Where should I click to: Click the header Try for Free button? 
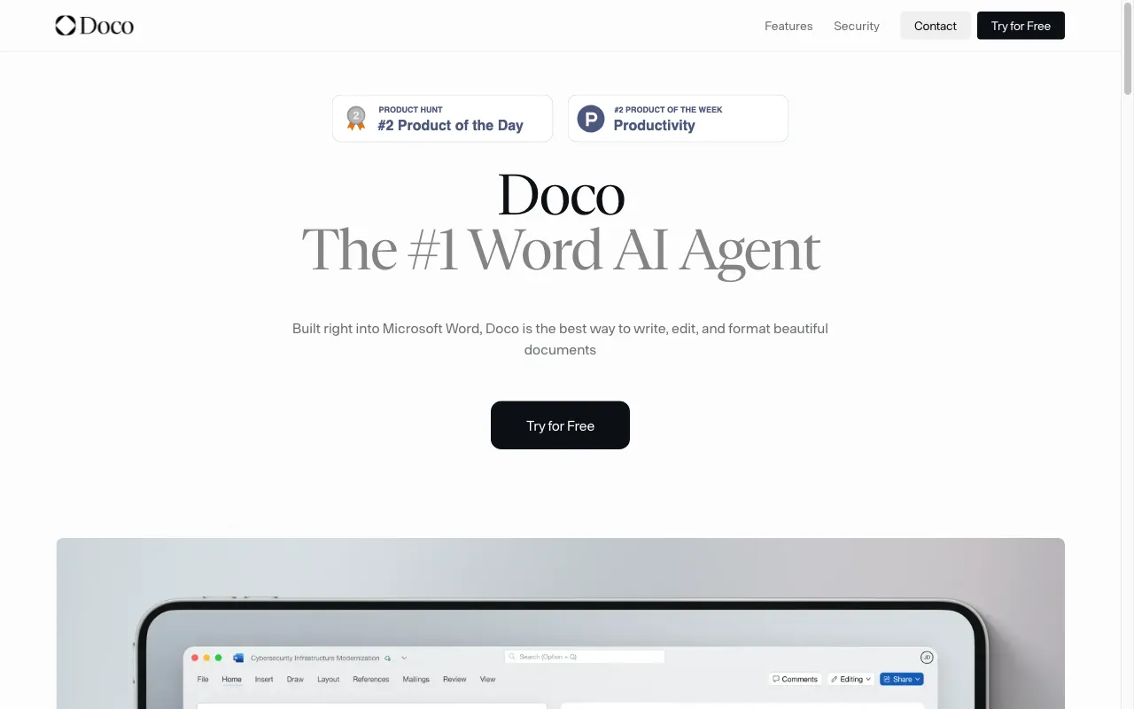pyautogui.click(x=1021, y=26)
